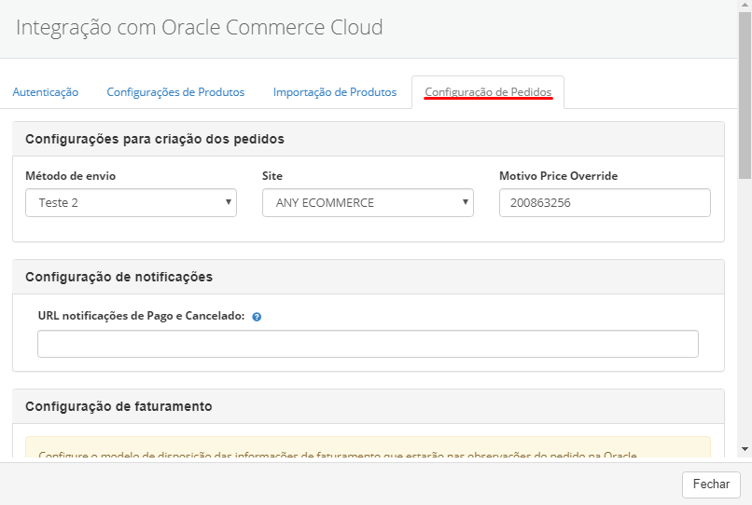Screen dimensions: 752x505
Task: Click the Fechar button
Action: pyautogui.click(x=711, y=485)
